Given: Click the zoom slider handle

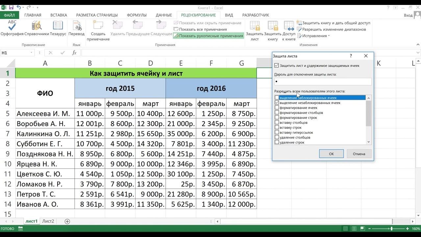Looking at the screenshot, I should pos(391,229).
